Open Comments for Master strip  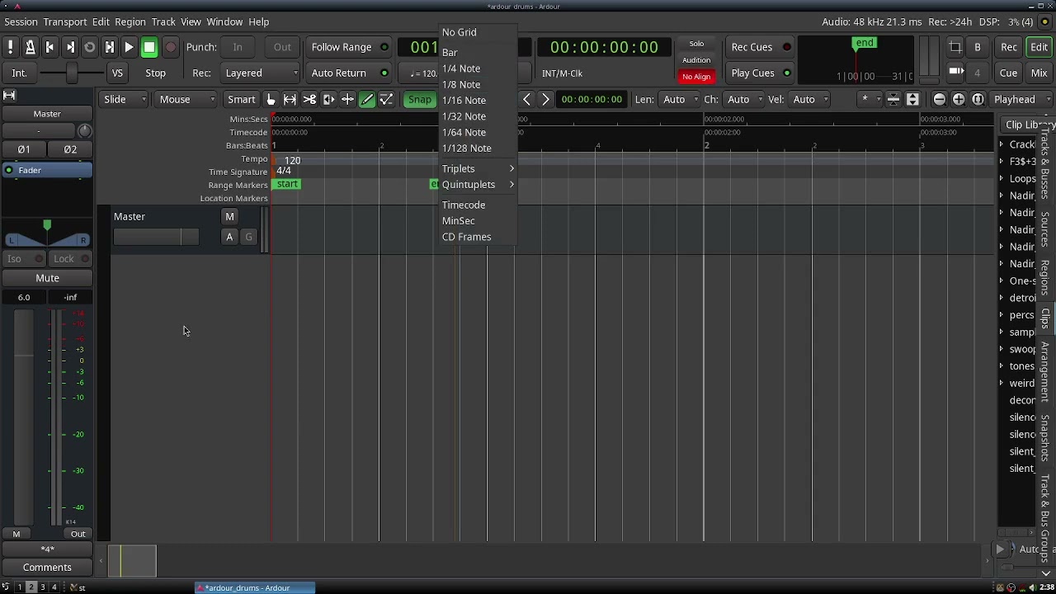point(47,567)
